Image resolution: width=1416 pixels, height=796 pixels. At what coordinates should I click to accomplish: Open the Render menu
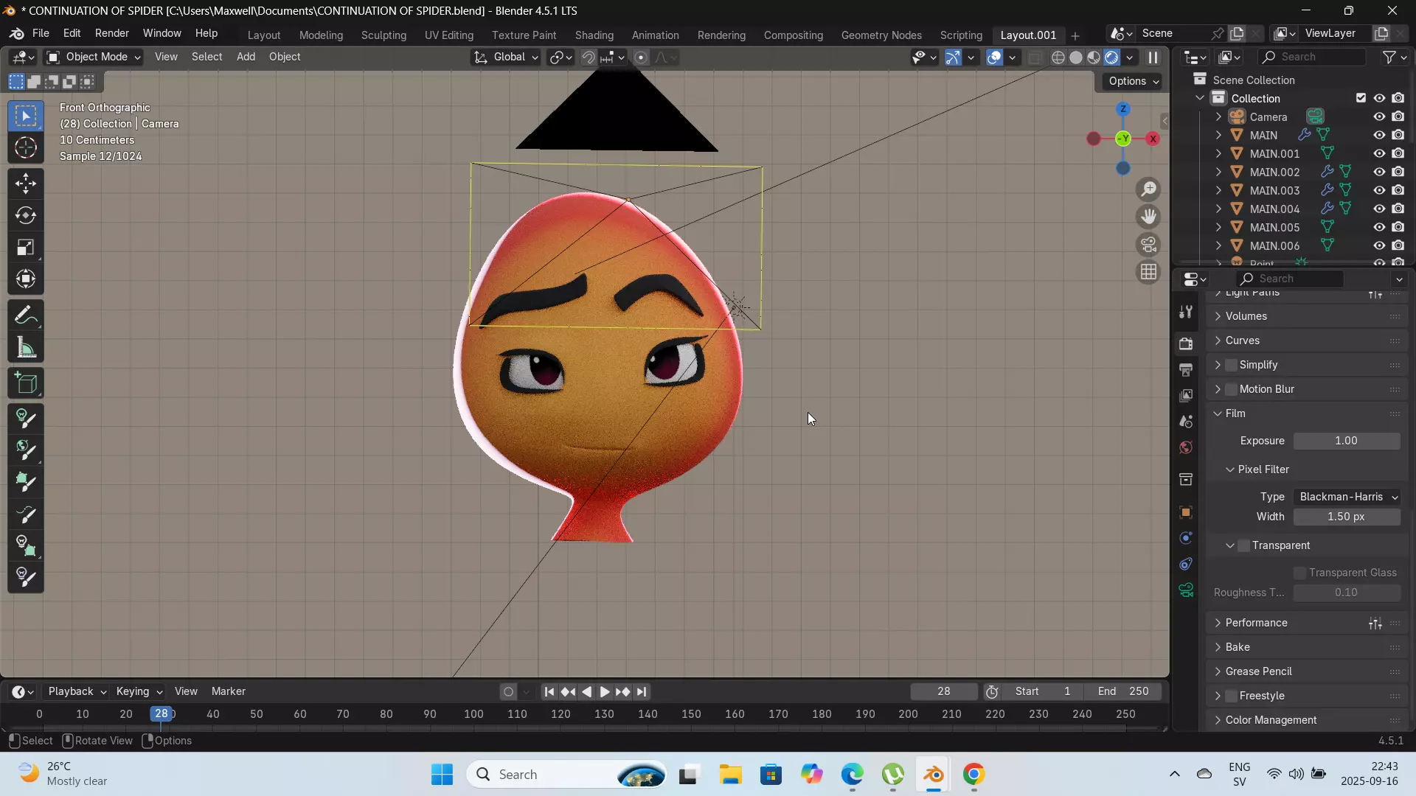click(112, 33)
